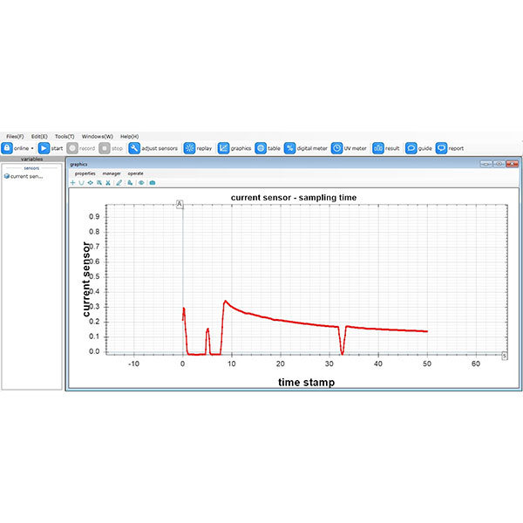Image resolution: width=523 pixels, height=523 pixels.
Task: Click the graphics window title bar text
Action: coord(78,164)
